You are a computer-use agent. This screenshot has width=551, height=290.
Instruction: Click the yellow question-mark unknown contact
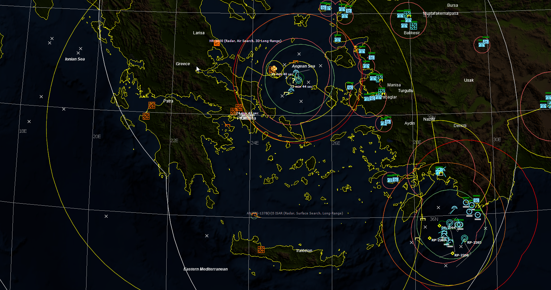coord(293,81)
